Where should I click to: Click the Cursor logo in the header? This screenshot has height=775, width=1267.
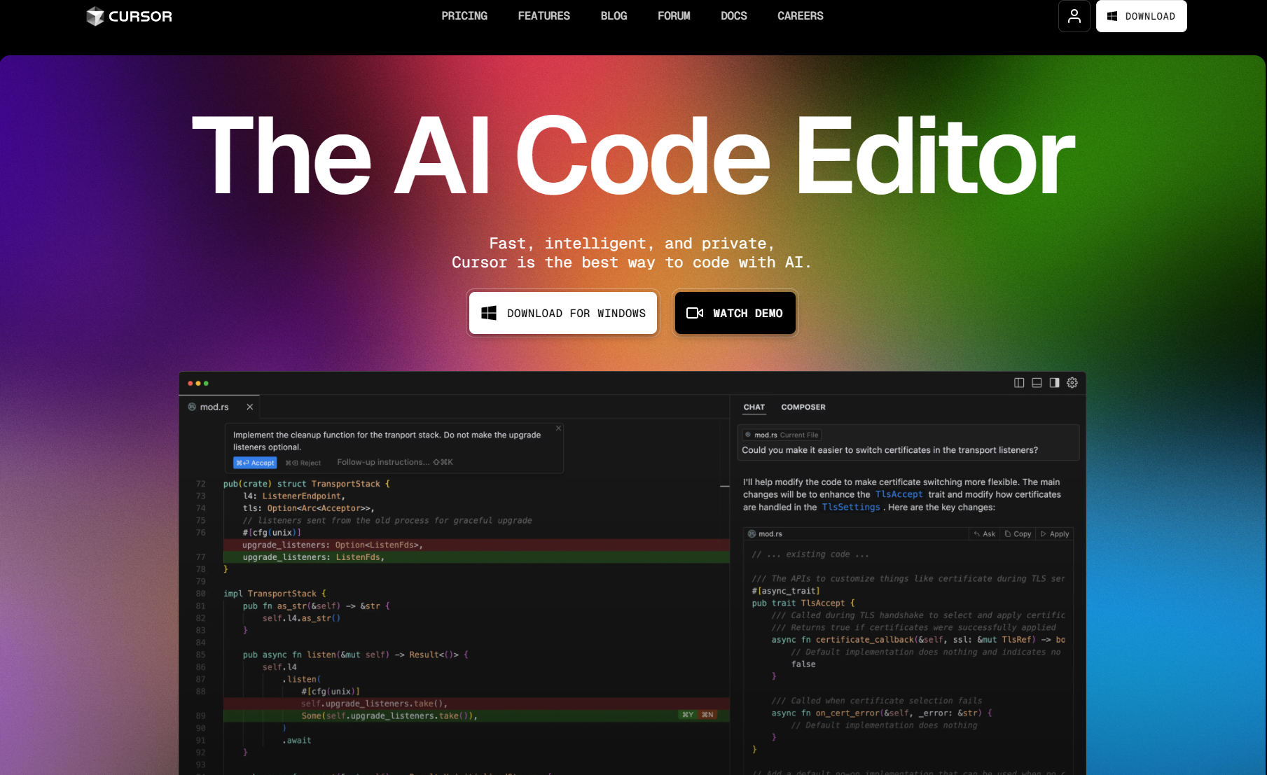(129, 16)
